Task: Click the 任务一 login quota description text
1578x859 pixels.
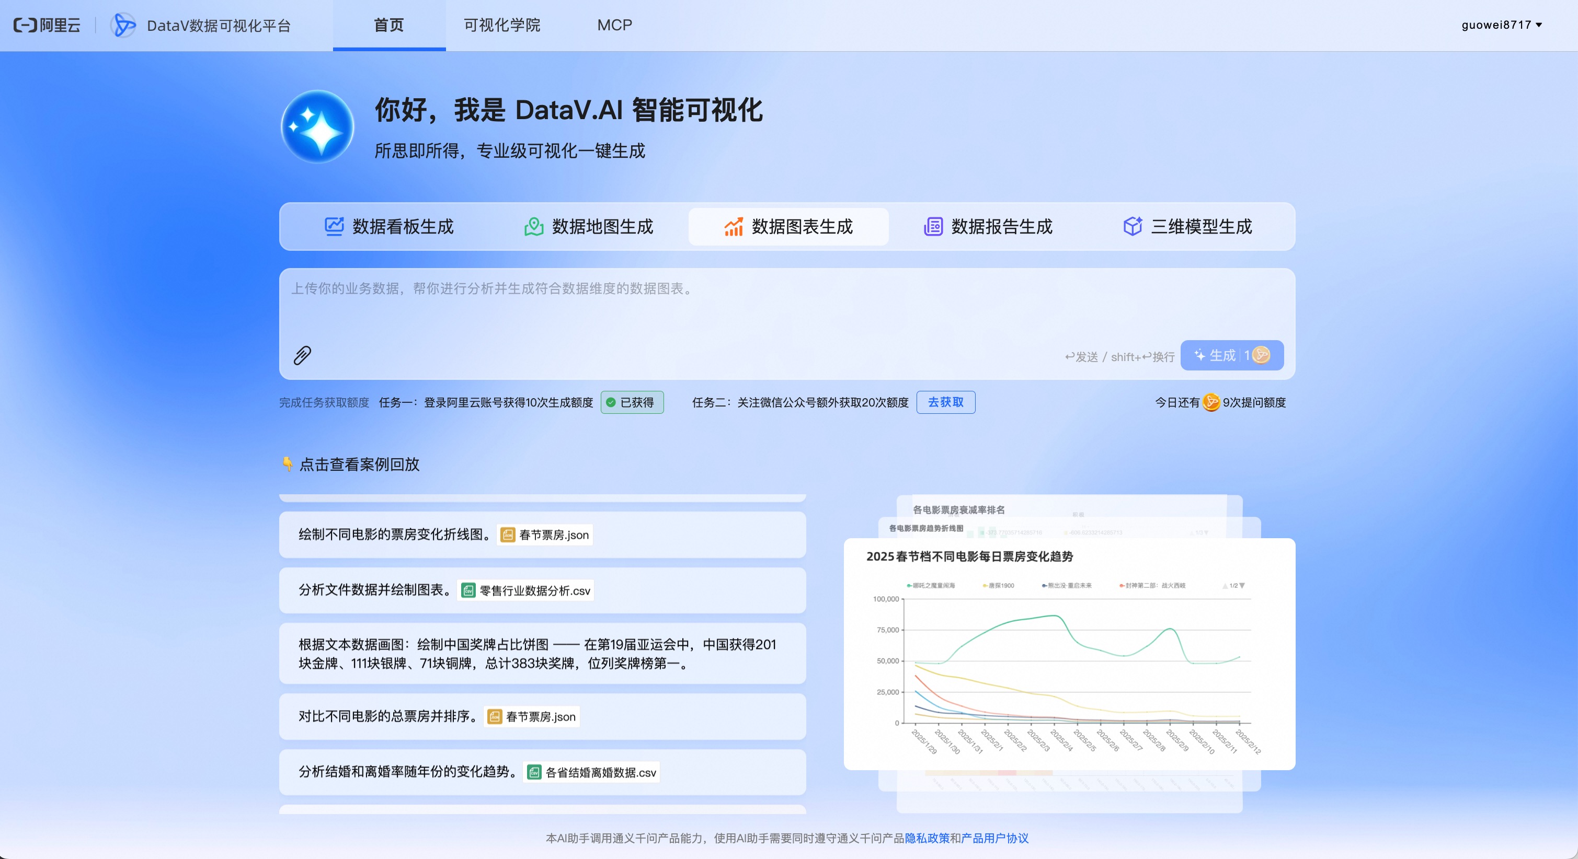Action: click(486, 402)
